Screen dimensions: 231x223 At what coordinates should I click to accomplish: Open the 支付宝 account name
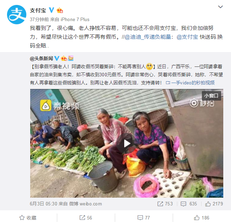38,10
